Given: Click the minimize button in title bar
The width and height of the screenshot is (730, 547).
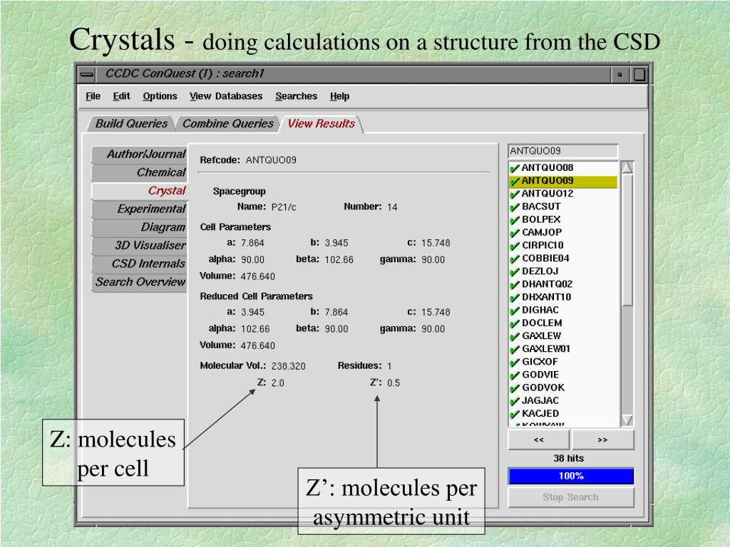Looking at the screenshot, I should (x=620, y=74).
